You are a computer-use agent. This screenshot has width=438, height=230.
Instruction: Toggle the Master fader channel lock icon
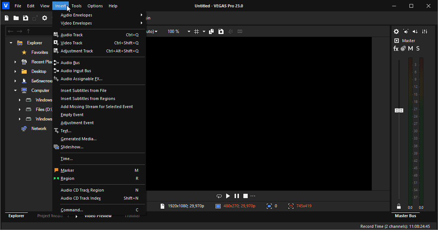pos(399,207)
